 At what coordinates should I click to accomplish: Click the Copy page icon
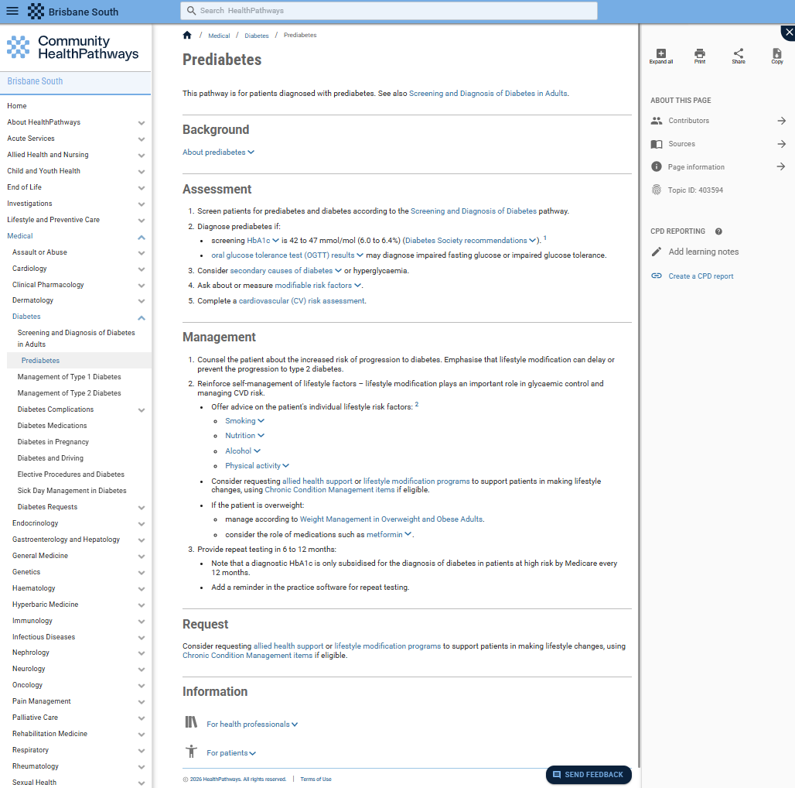[776, 55]
